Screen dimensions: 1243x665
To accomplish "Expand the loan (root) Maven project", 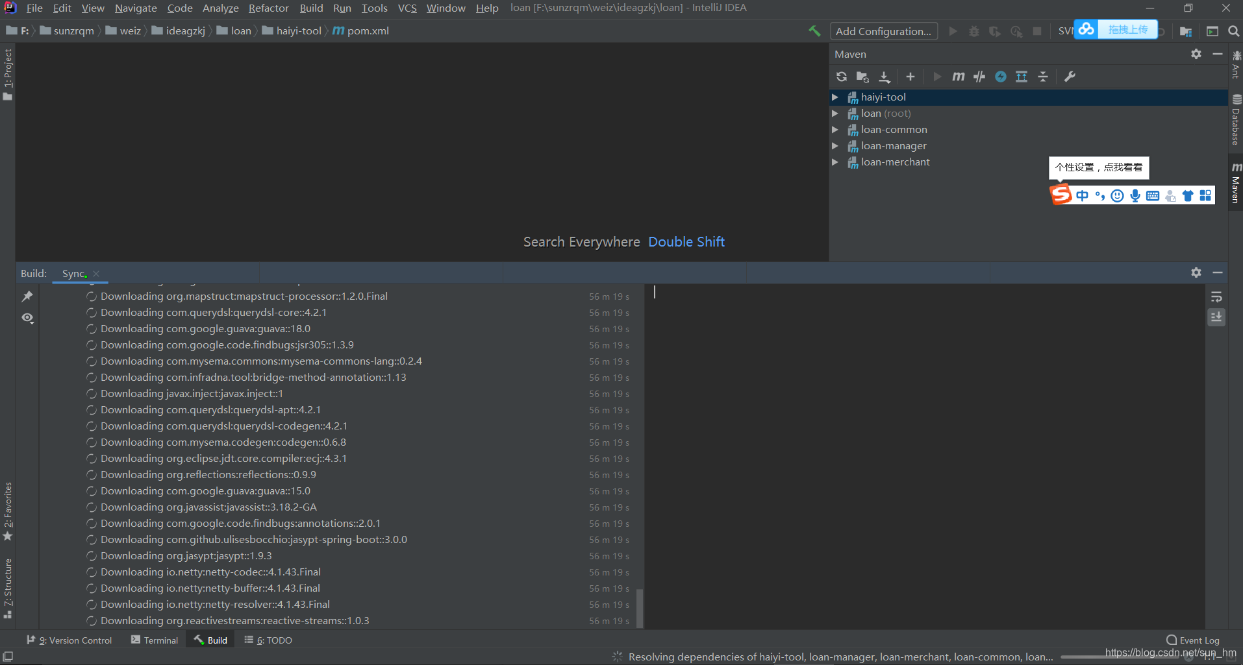I will pyautogui.click(x=835, y=114).
